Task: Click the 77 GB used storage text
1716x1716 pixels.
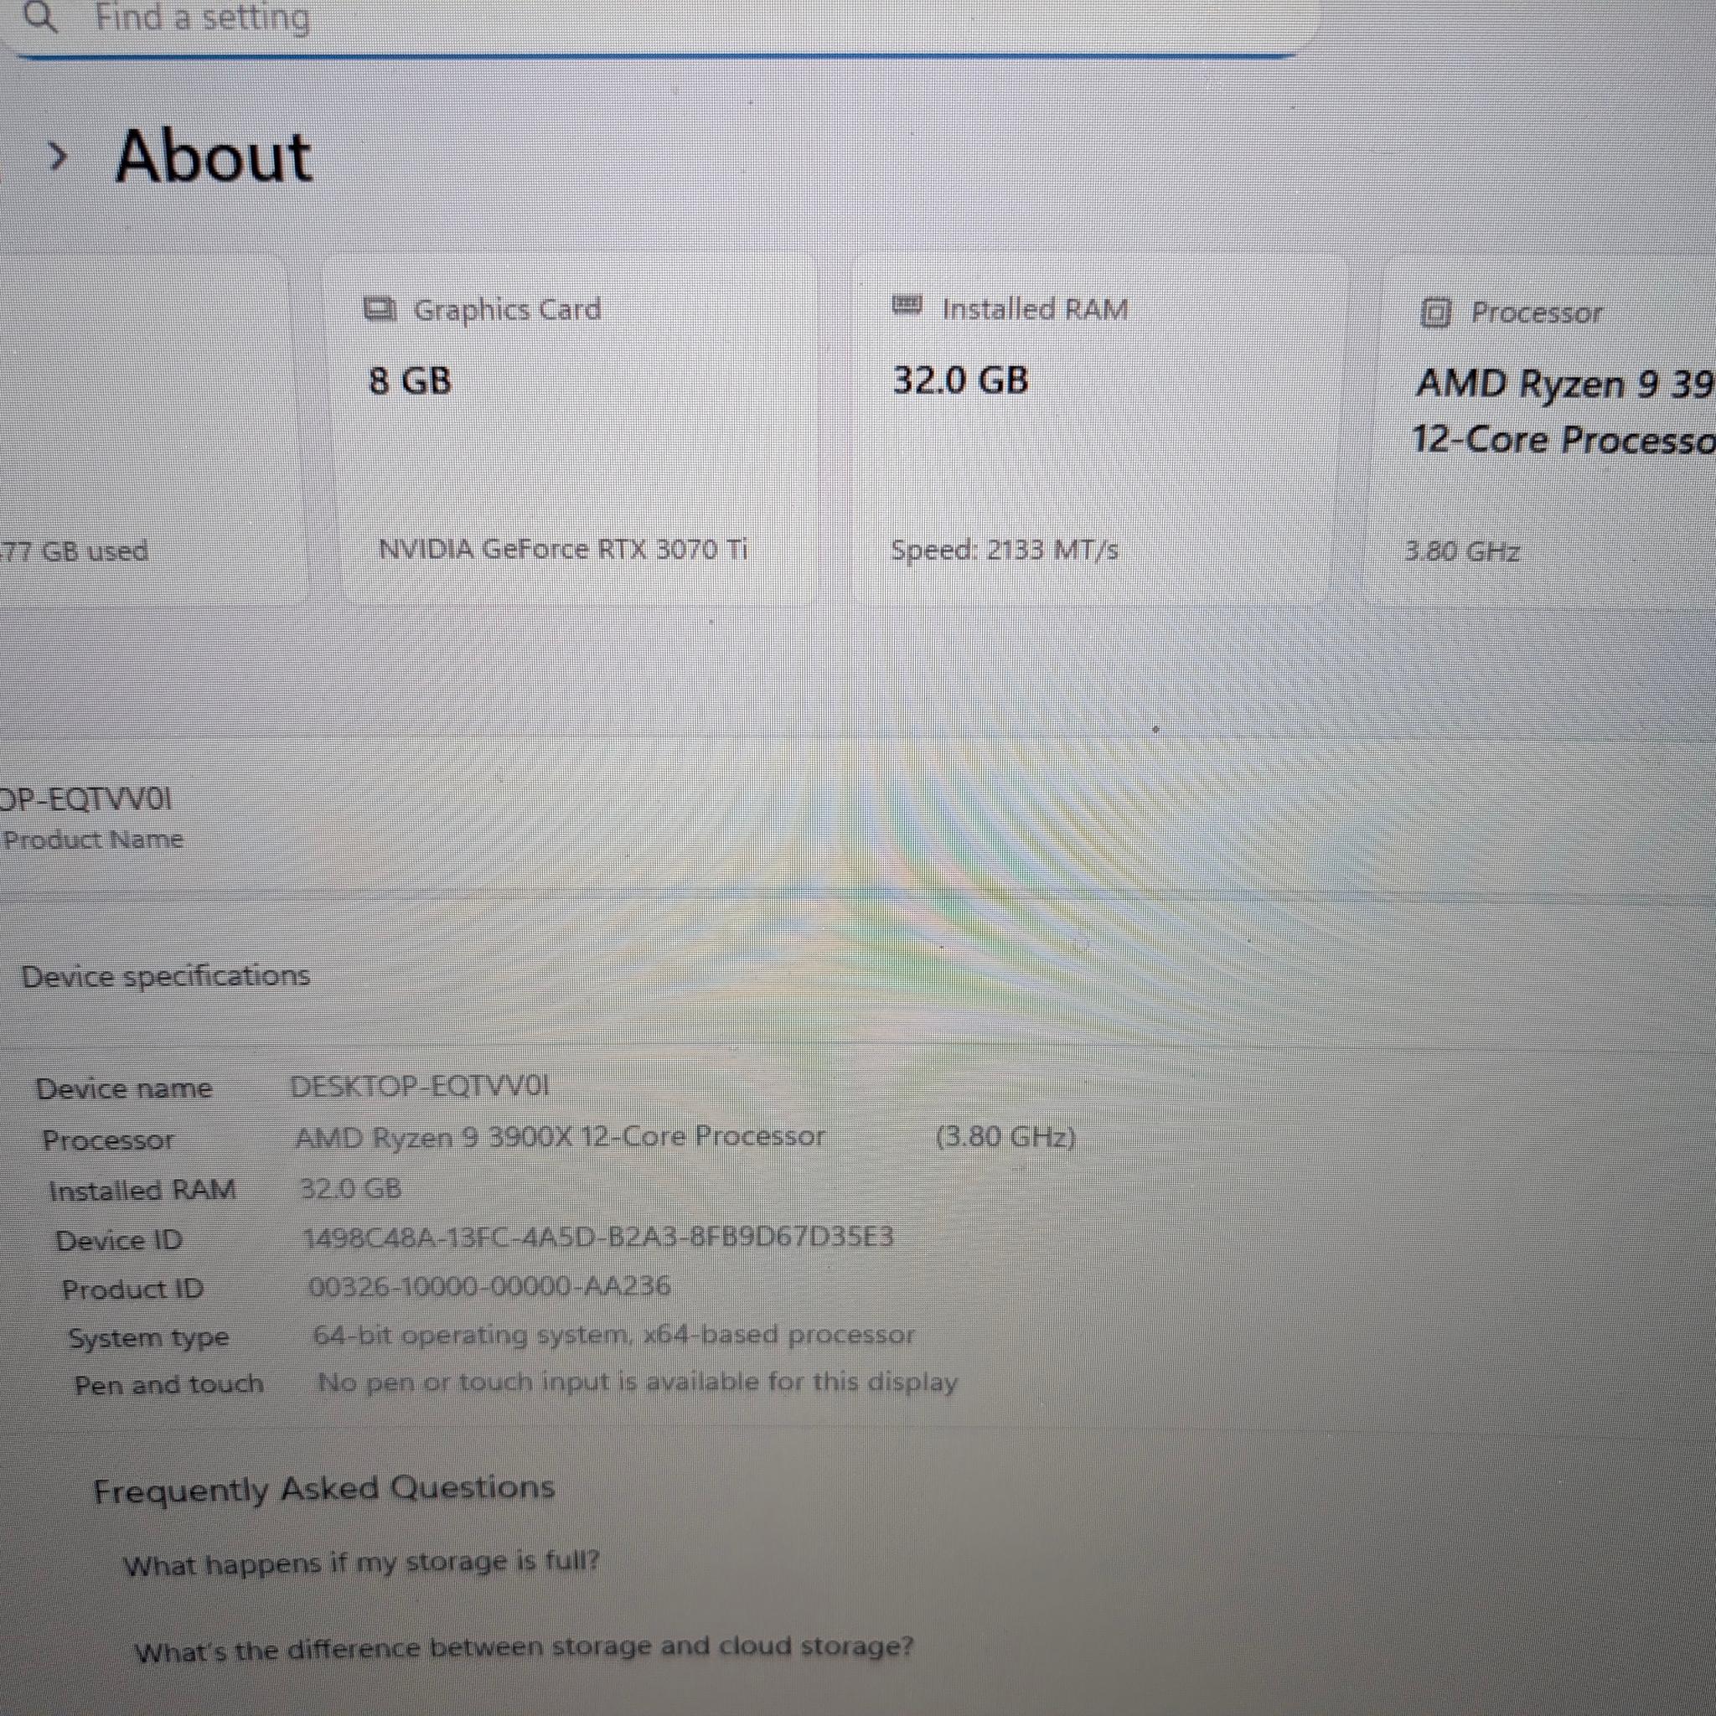Action: 75,550
